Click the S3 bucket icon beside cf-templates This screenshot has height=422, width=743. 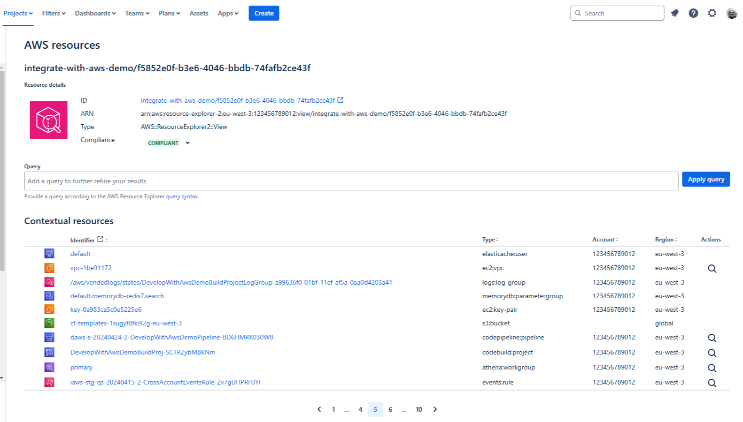(49, 323)
